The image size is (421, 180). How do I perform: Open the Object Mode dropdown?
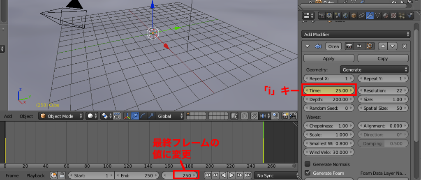pyautogui.click(x=61, y=116)
